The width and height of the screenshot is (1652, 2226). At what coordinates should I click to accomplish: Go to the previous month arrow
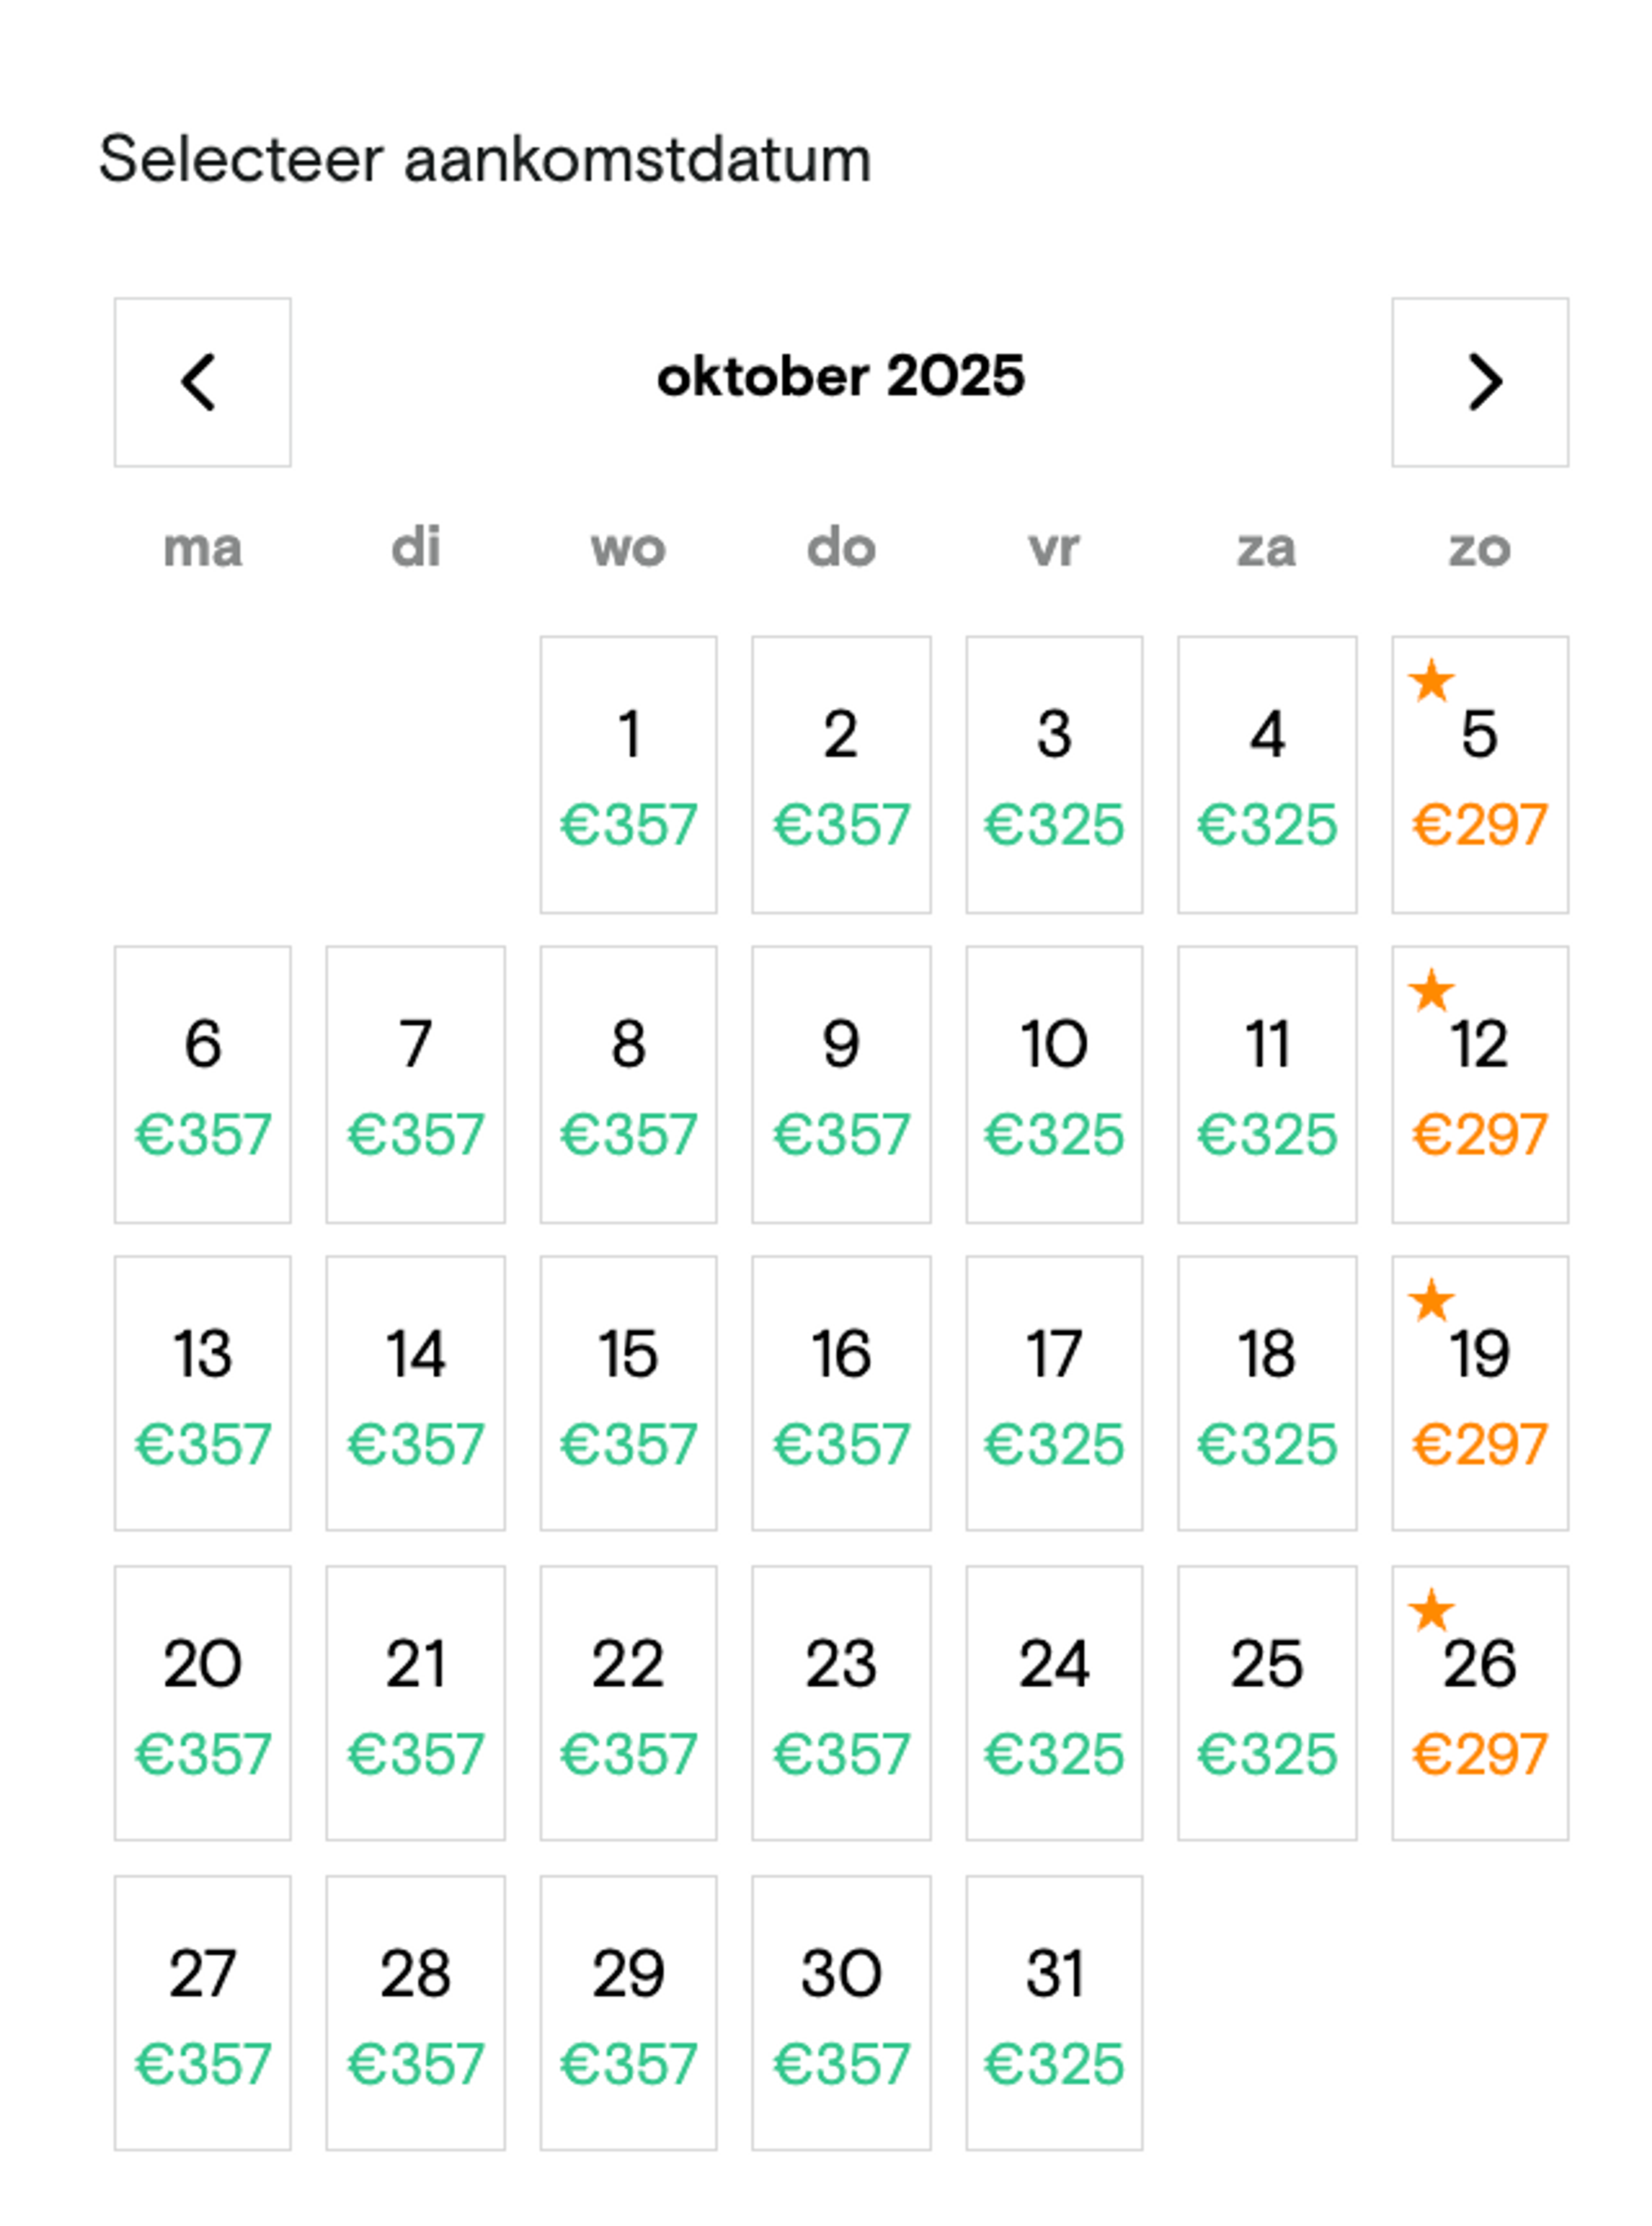[x=202, y=382]
